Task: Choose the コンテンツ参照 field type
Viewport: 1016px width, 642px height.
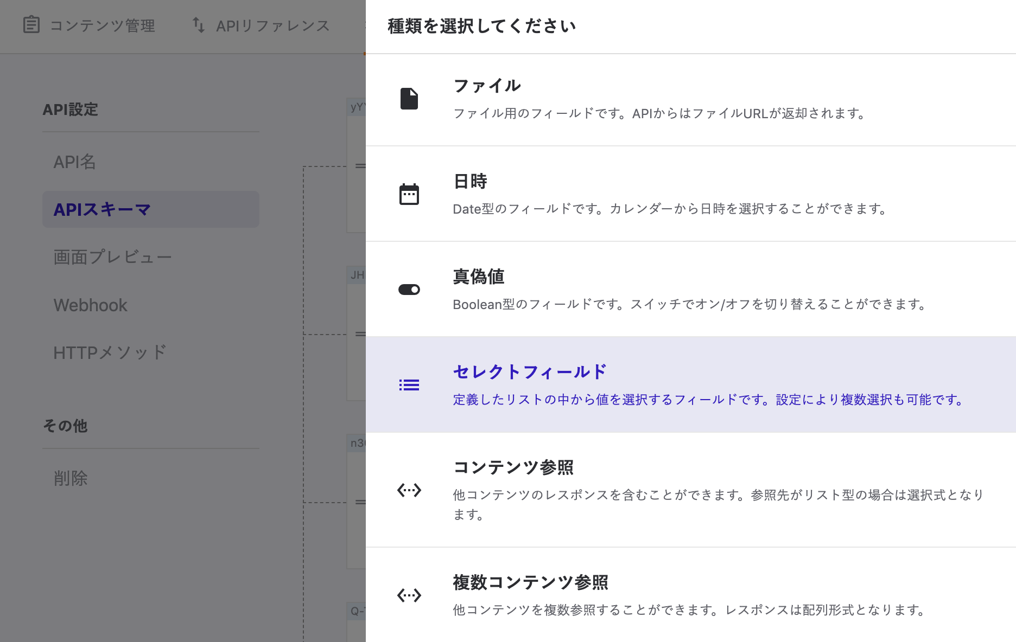Action: tap(513, 467)
